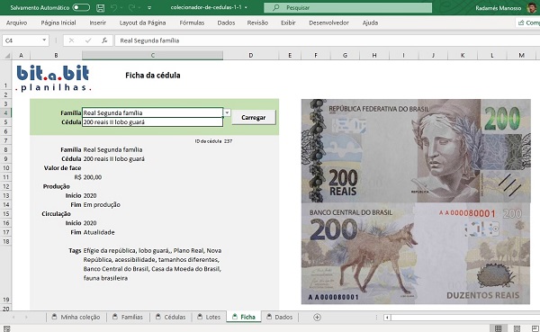
Task: Open the Arquivo menu
Action: 16,22
